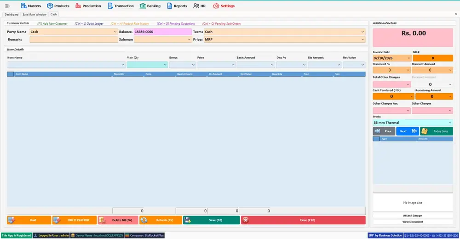Viewport: 460px width, 239px height.
Task: Open the Item Name dropdown
Action: [x=123, y=65]
